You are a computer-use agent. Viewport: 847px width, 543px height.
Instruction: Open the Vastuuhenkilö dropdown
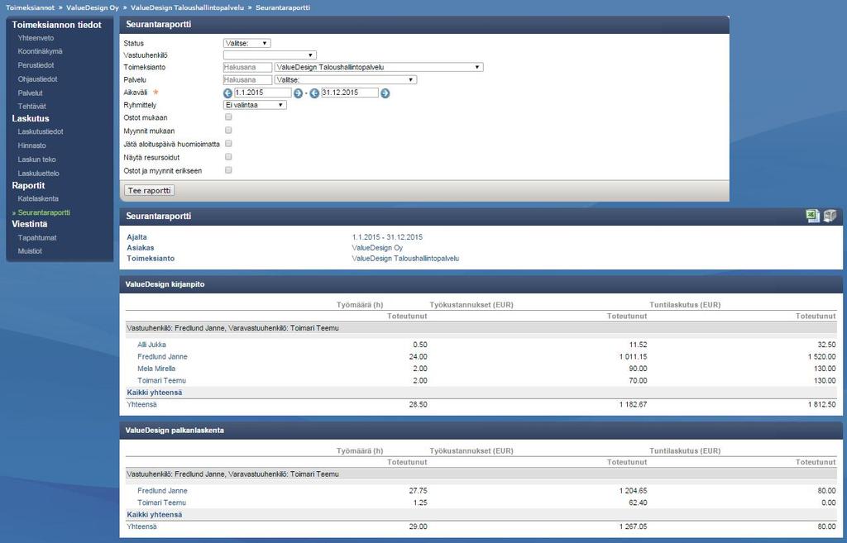(270, 55)
